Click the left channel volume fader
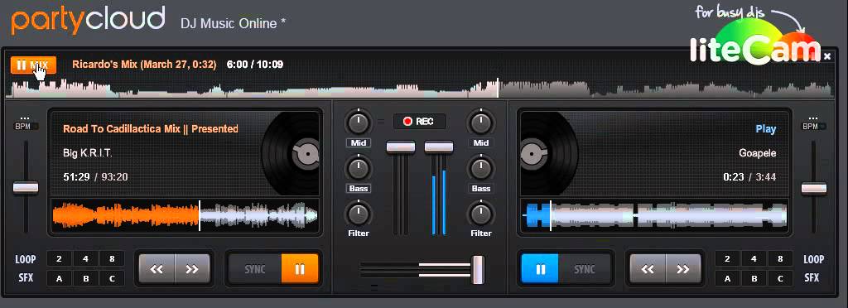Screen dimensions: 848x308 (401, 147)
